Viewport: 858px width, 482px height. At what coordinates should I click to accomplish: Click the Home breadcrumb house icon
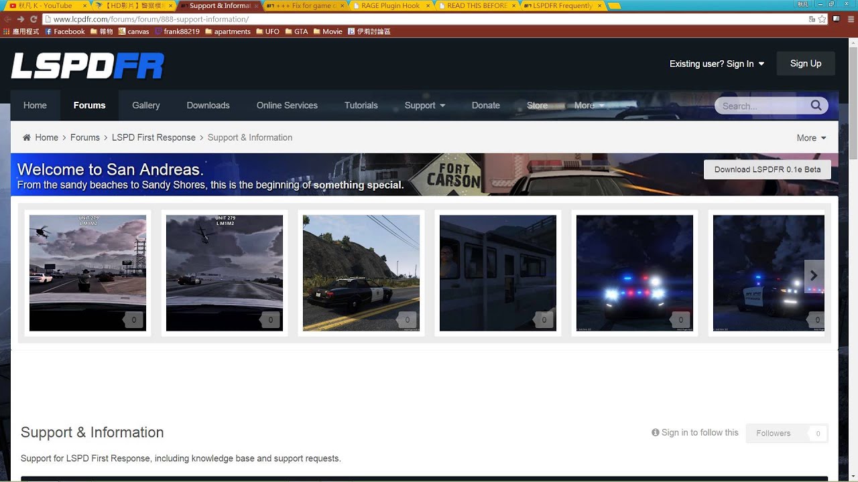(26, 137)
